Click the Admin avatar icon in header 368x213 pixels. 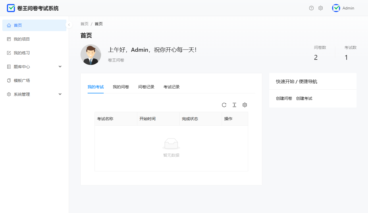[336, 8]
